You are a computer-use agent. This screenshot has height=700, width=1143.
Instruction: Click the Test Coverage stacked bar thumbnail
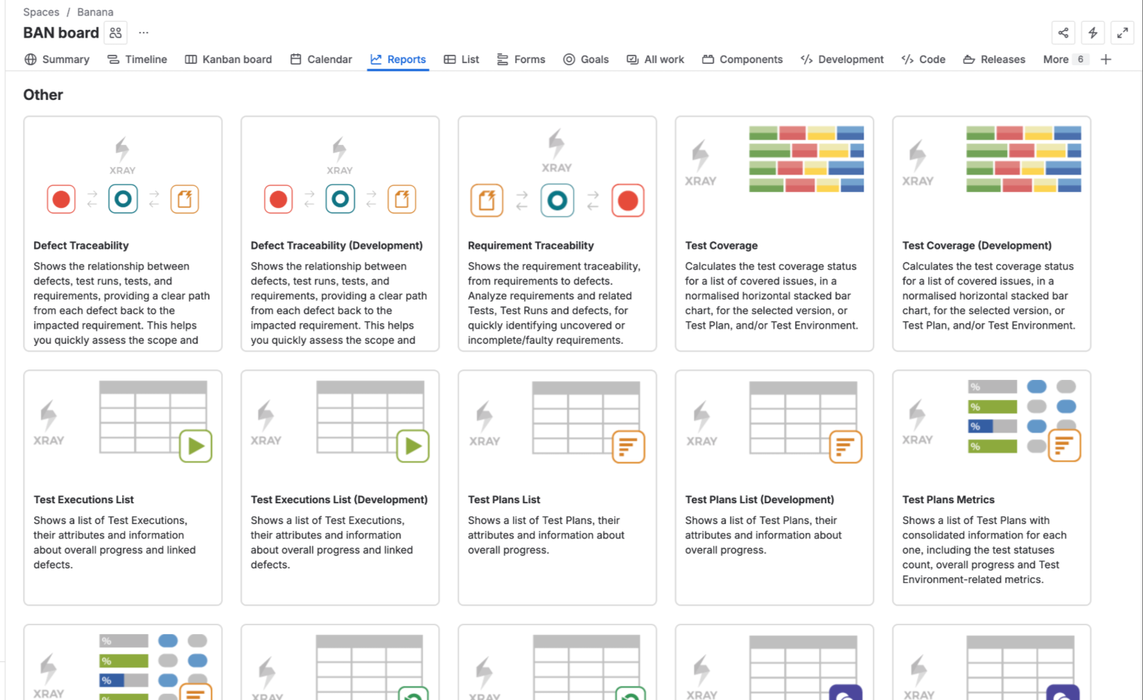pos(805,159)
